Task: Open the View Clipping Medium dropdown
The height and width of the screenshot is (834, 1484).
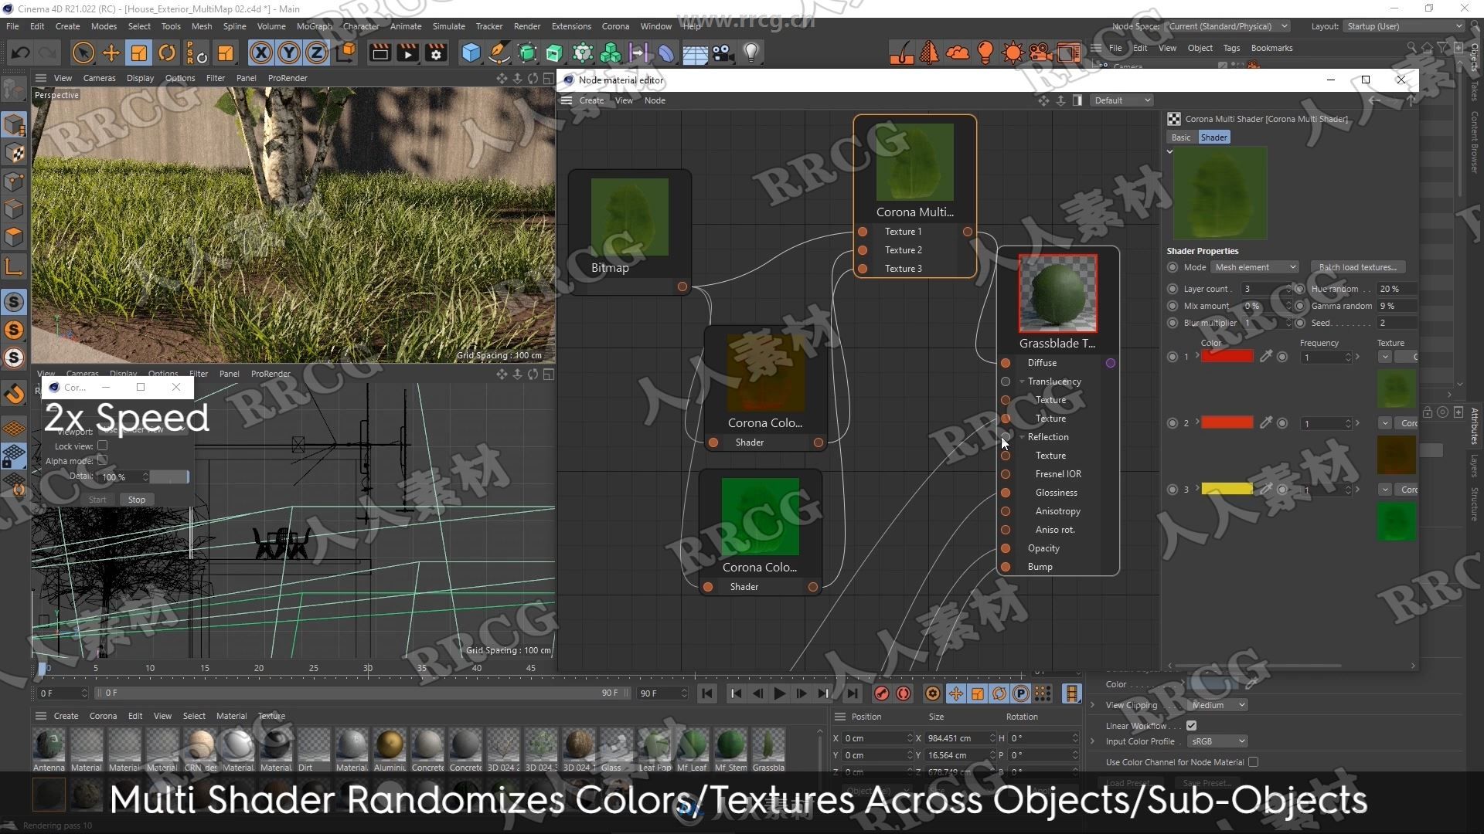Action: coord(1217,705)
